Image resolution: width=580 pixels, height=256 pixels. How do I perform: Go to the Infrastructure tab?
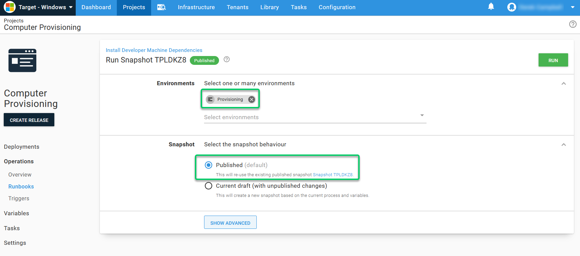click(x=196, y=7)
